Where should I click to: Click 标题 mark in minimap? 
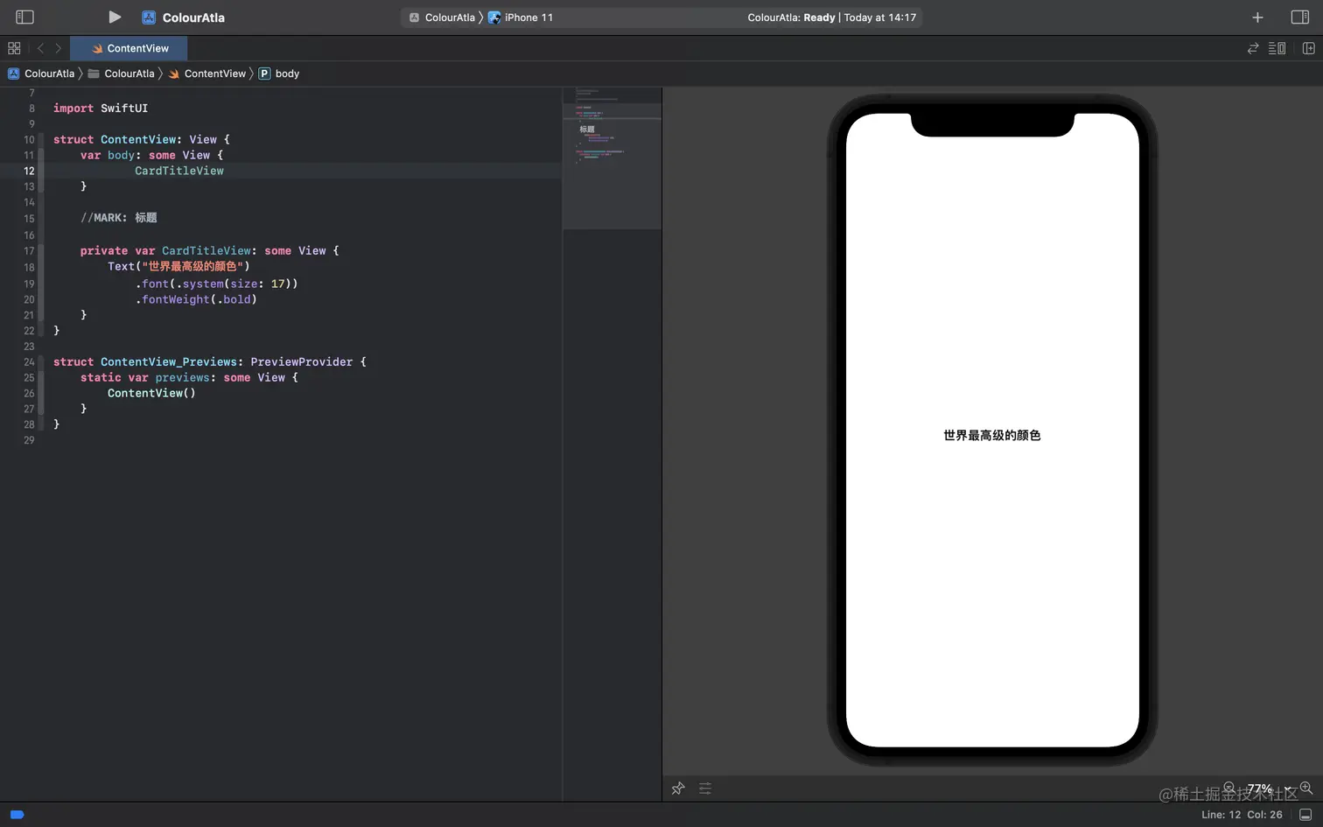click(x=587, y=129)
